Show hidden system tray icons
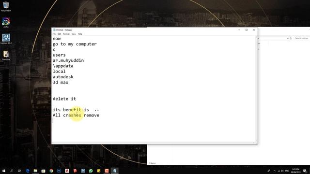 coord(275,171)
